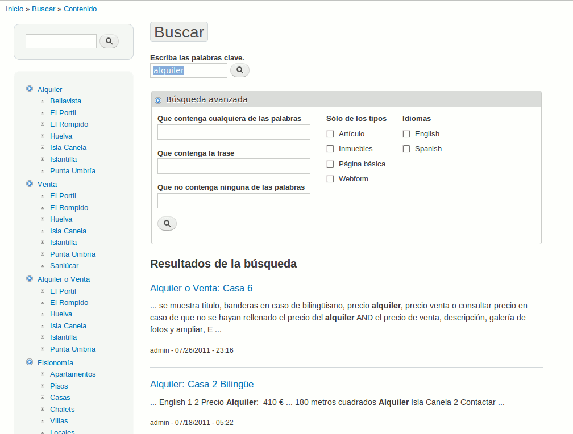Collapse the Búsqueda avanzada fieldset title

click(206, 99)
